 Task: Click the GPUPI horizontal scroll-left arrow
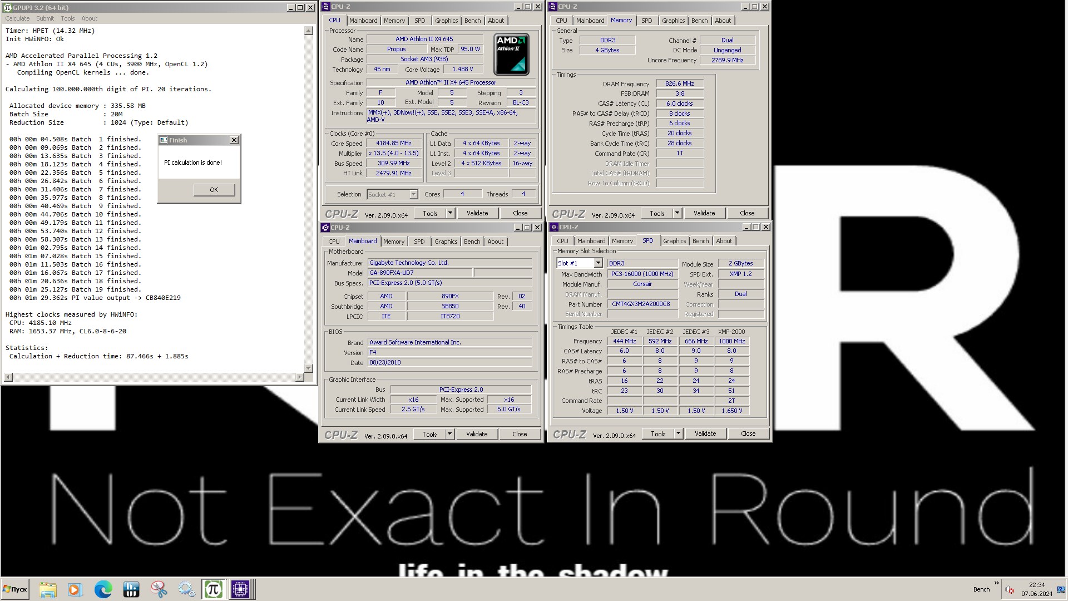[x=8, y=377]
